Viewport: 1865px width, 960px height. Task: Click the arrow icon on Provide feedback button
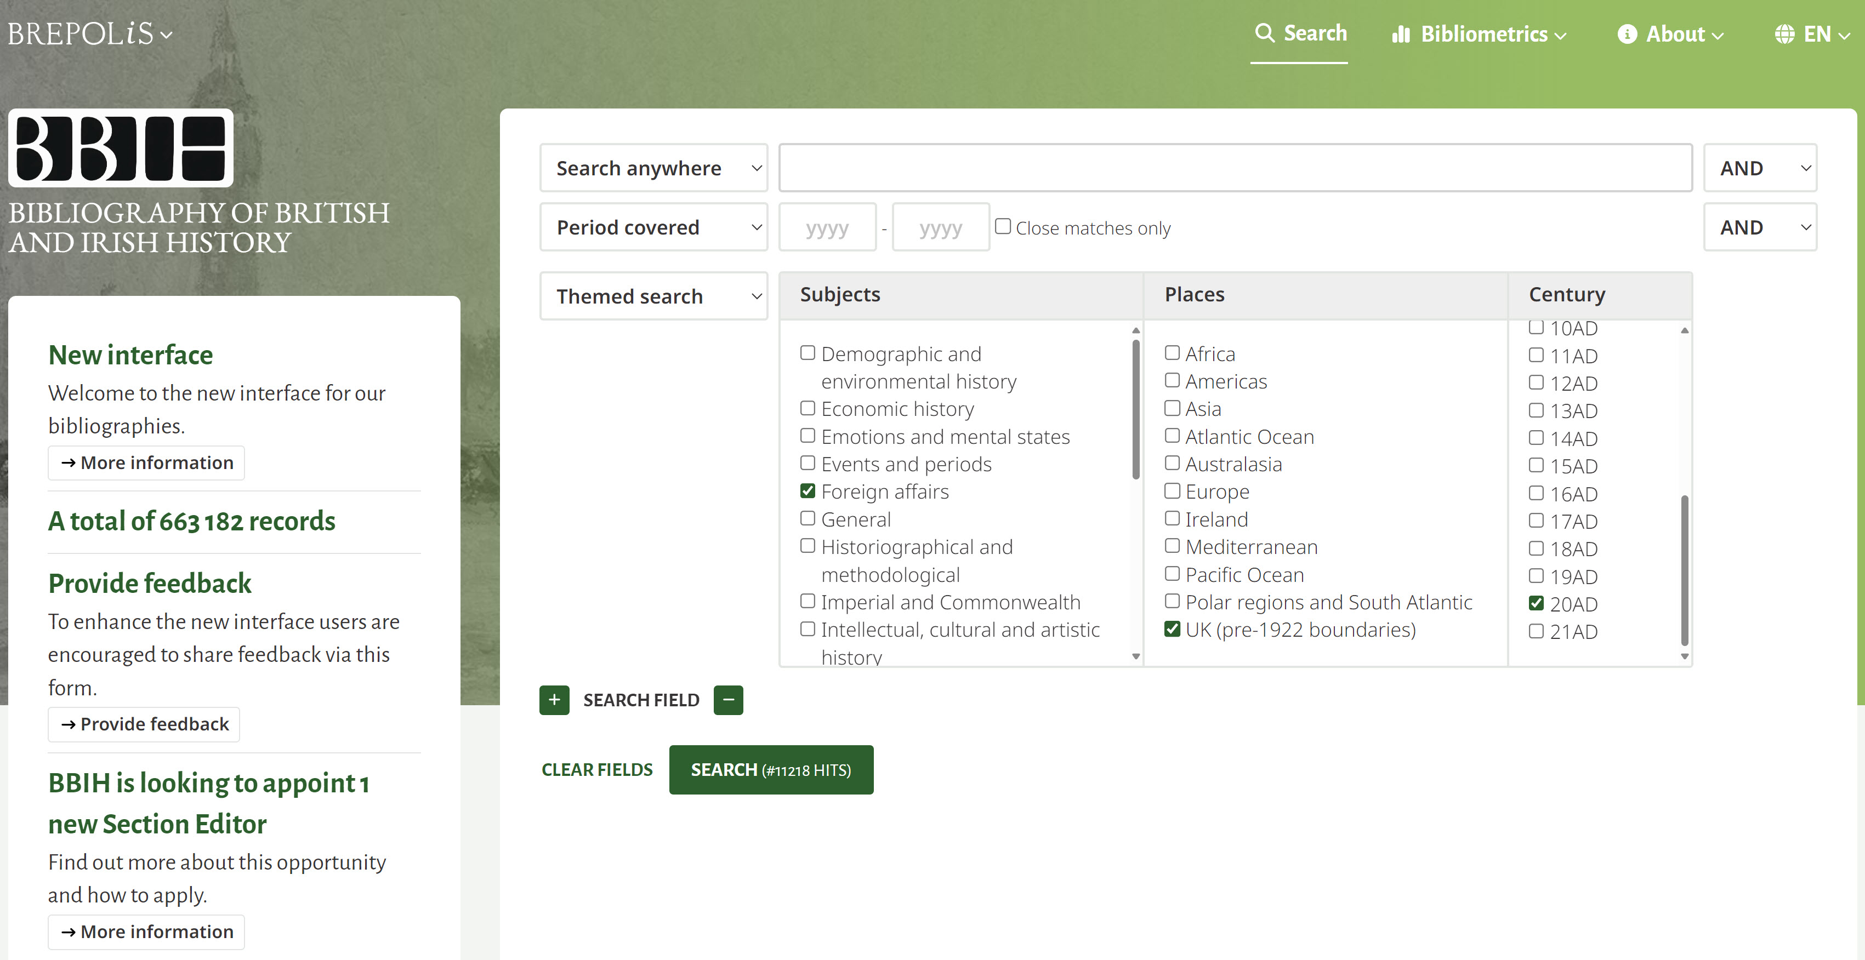click(x=69, y=724)
